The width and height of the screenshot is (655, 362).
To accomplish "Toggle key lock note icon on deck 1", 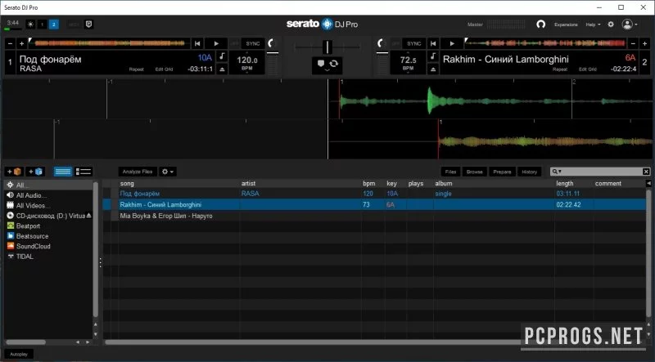I will (222, 56).
